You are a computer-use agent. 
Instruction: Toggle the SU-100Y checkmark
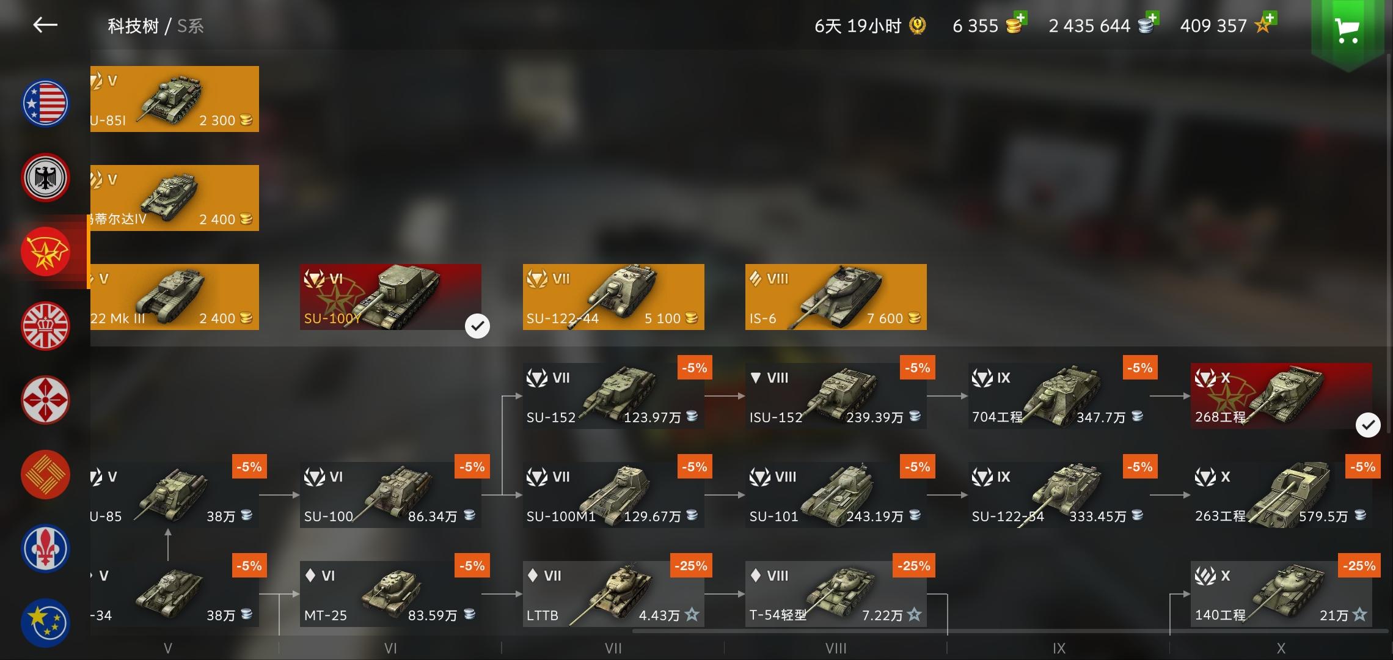click(477, 326)
